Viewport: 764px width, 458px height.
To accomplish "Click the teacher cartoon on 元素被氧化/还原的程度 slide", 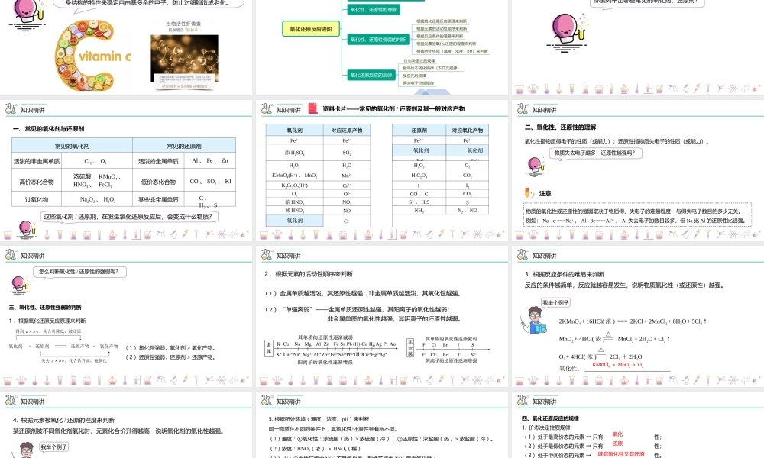I will coord(27,450).
